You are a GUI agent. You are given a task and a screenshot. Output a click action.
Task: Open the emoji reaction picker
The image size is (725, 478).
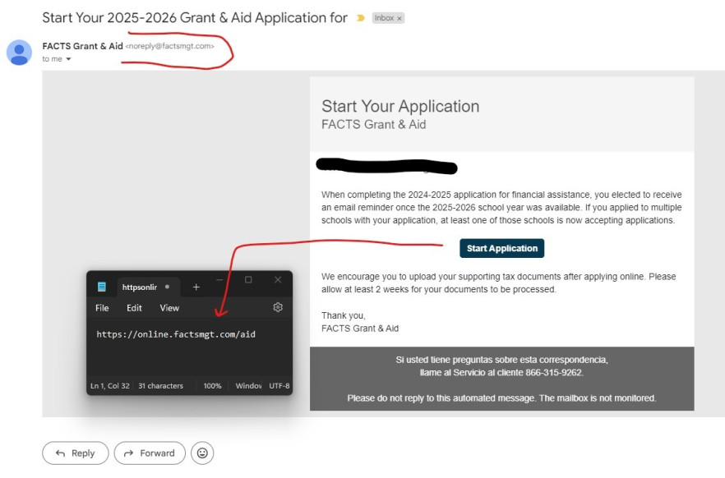coord(202,453)
